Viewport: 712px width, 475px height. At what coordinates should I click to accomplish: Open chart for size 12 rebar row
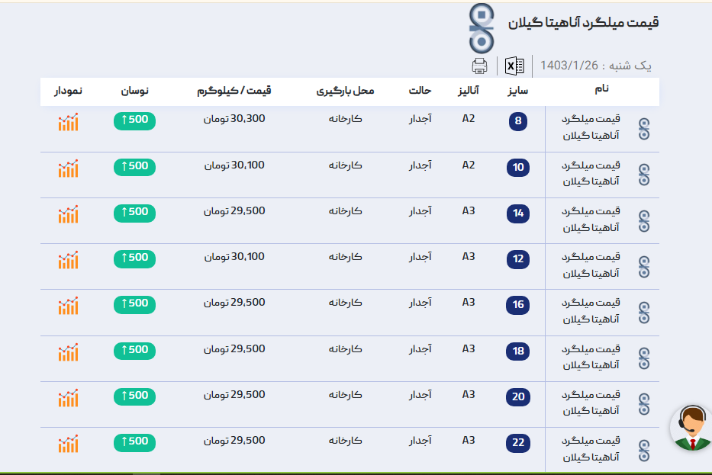[69, 260]
